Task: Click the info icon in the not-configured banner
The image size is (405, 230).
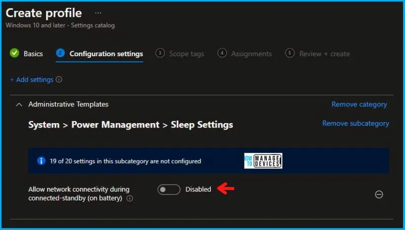Action: point(41,161)
